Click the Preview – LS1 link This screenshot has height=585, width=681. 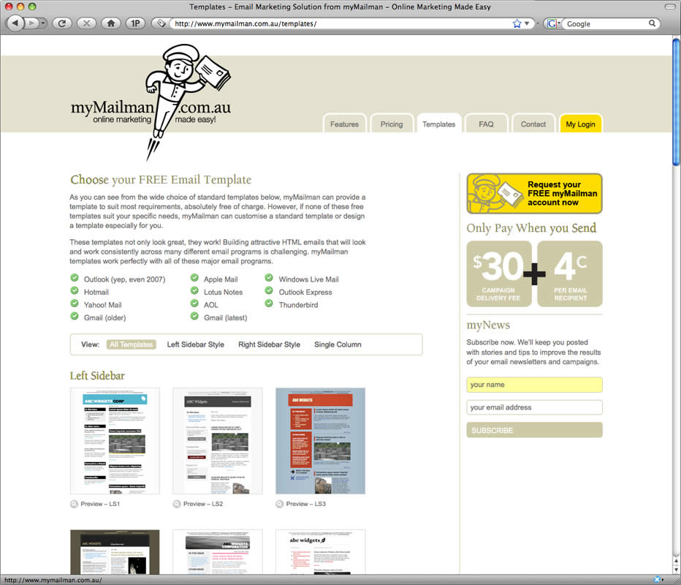click(100, 504)
